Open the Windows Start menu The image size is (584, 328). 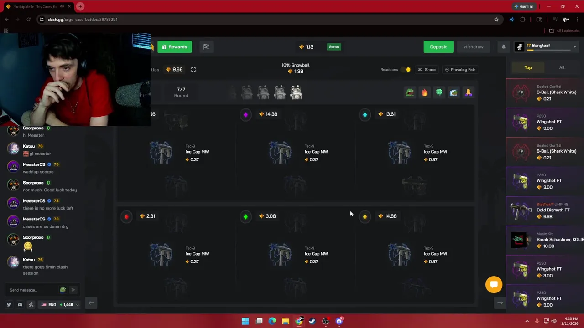[245, 321]
